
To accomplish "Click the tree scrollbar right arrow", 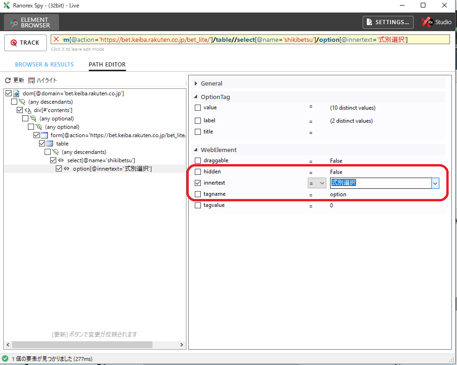I will tap(182, 345).
